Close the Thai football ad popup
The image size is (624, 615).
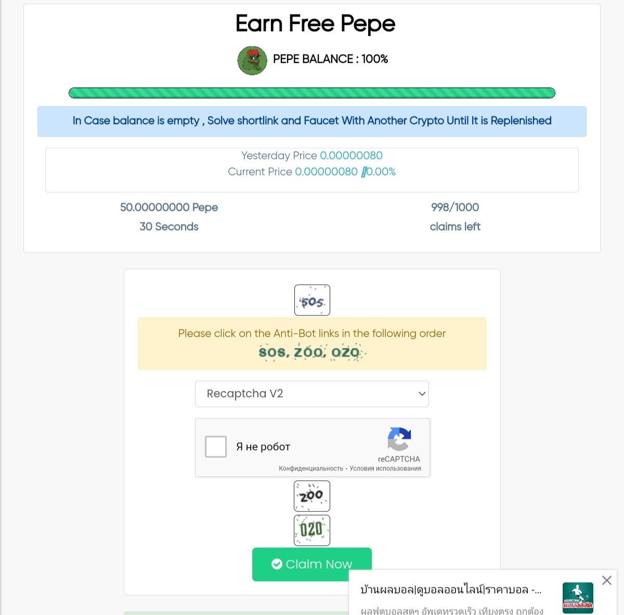[x=606, y=580]
